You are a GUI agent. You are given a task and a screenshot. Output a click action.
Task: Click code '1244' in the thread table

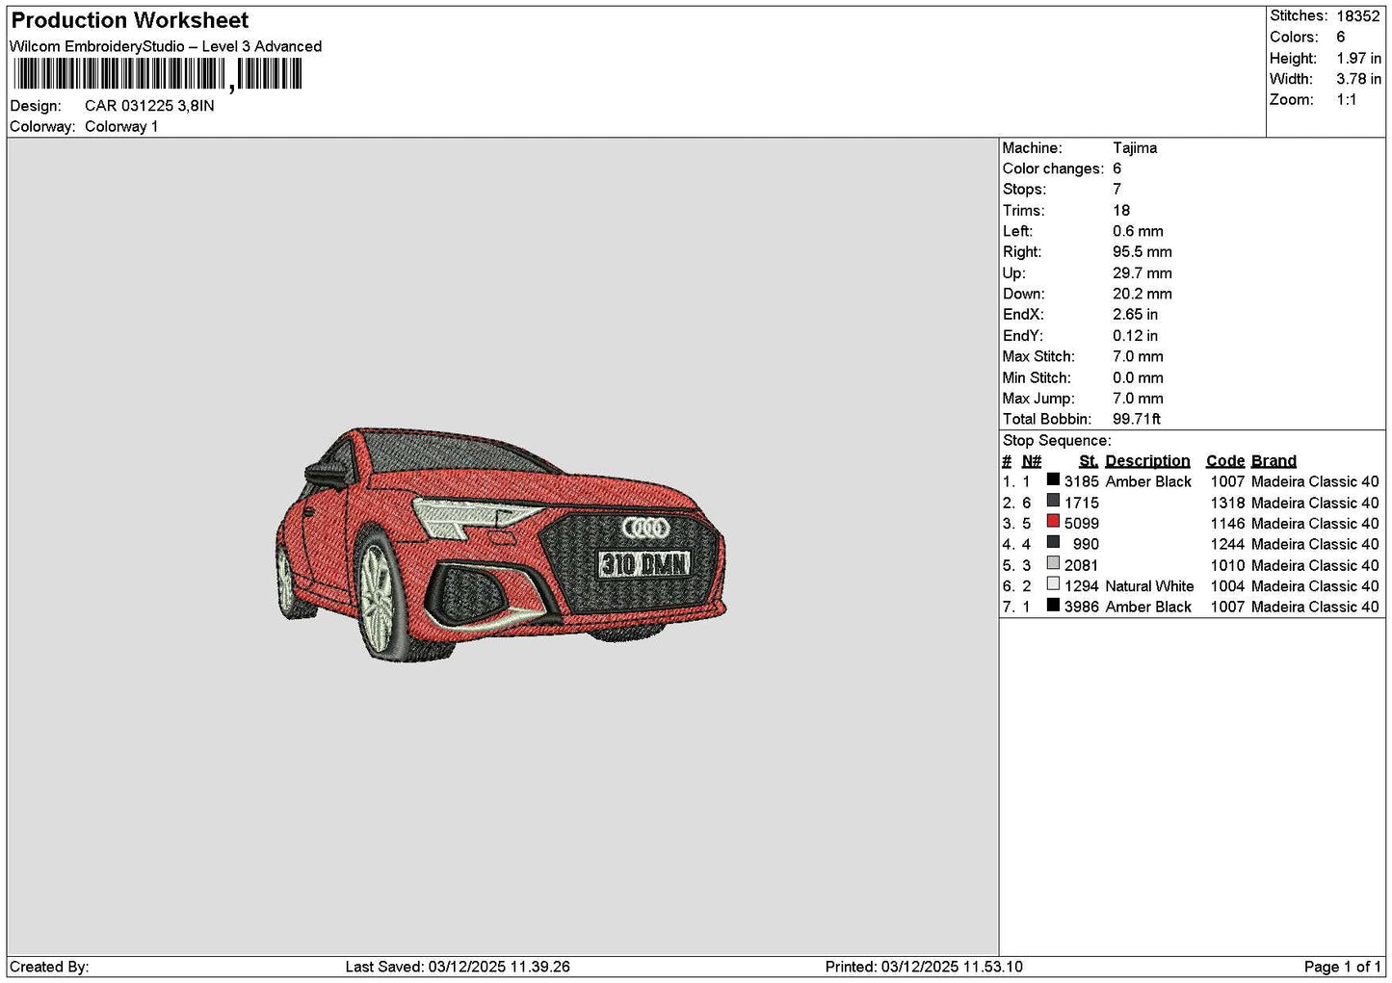tap(1227, 544)
